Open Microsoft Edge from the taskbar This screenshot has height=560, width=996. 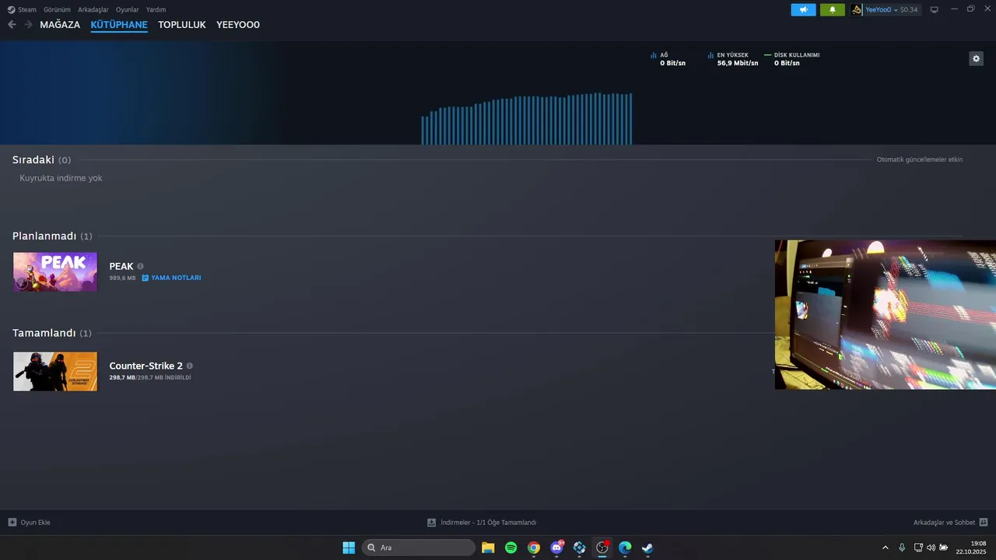tap(625, 548)
